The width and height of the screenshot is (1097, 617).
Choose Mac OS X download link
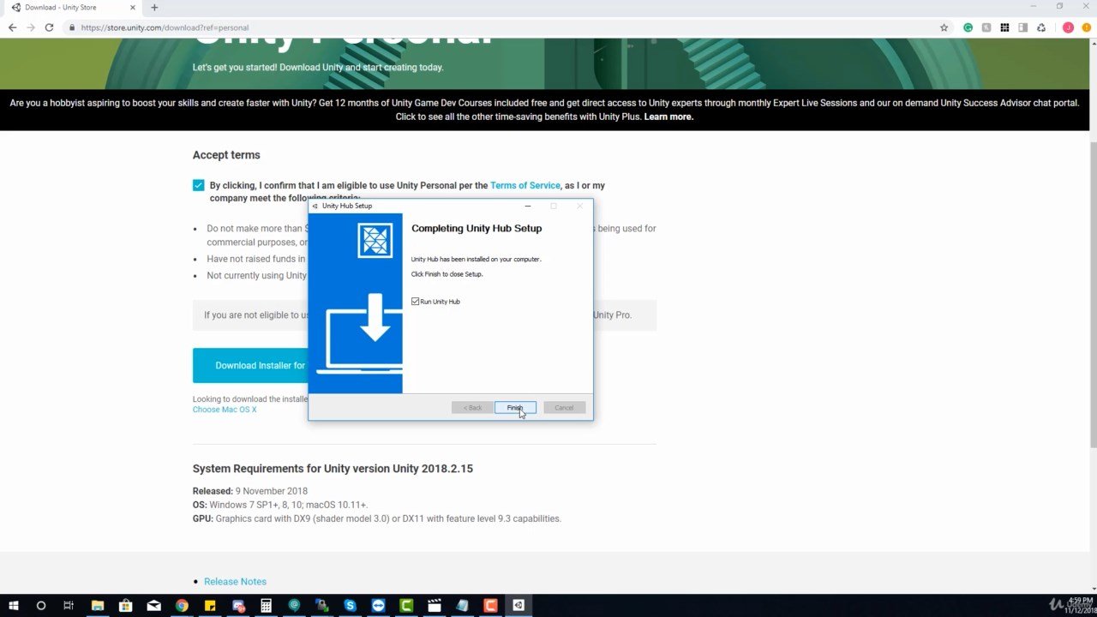click(x=225, y=410)
